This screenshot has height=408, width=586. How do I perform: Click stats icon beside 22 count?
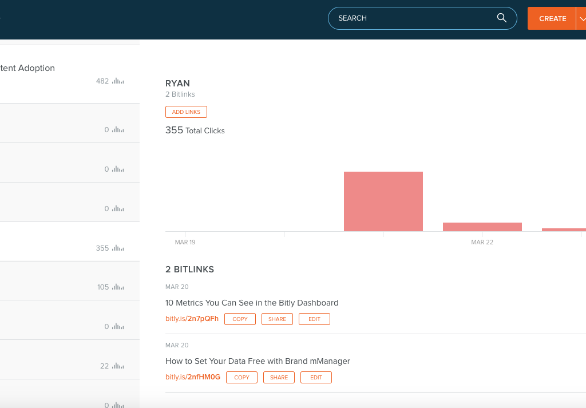[118, 366]
